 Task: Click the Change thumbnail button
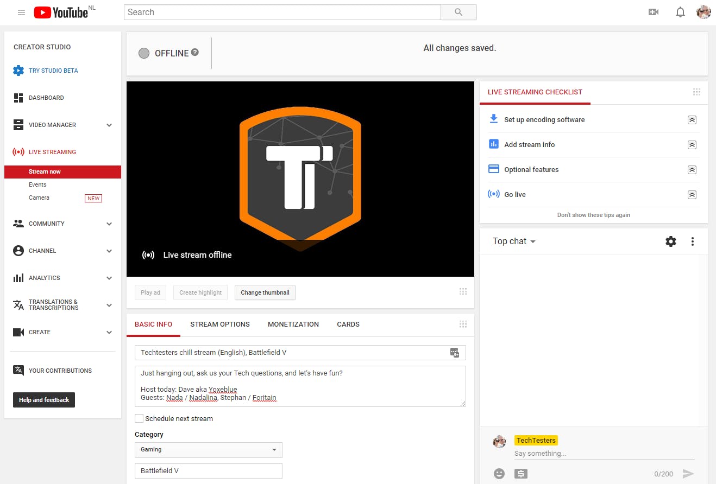point(265,292)
